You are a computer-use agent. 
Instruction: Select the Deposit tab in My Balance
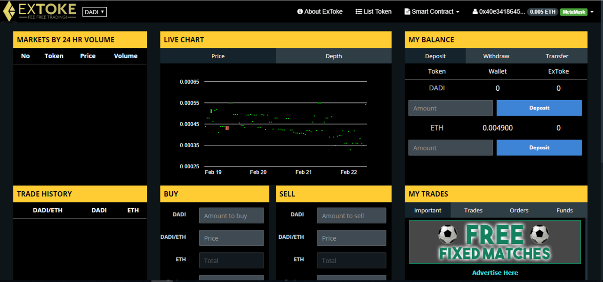pos(435,56)
